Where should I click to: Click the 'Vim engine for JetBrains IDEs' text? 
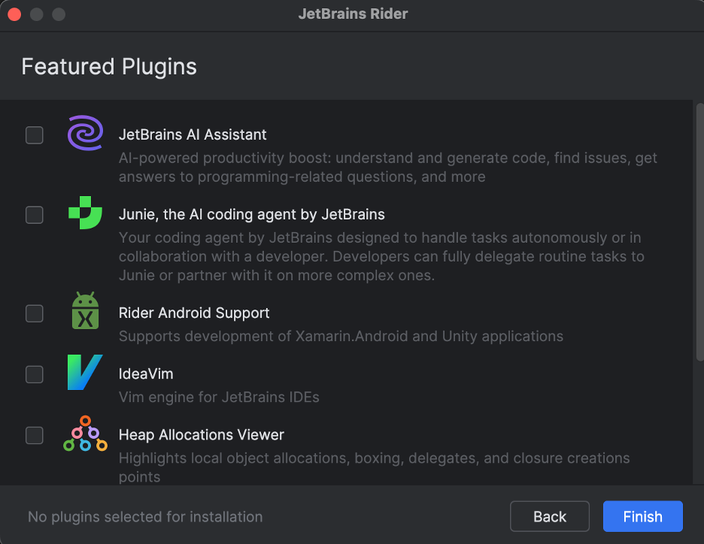tap(219, 397)
